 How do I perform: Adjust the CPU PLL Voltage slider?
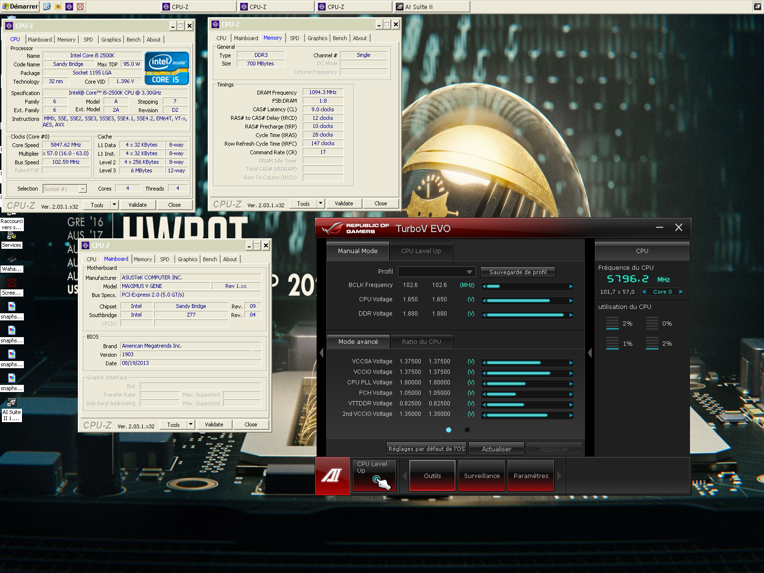pyautogui.click(x=528, y=384)
